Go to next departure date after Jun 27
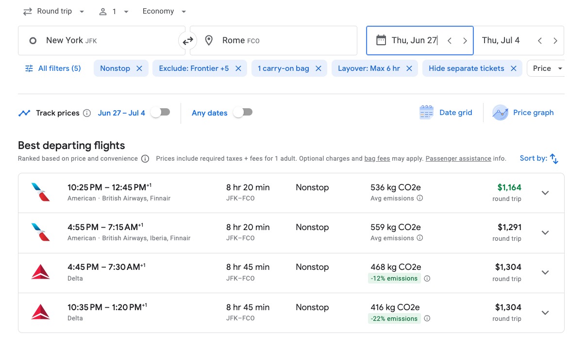The image size is (586, 349). (x=465, y=41)
